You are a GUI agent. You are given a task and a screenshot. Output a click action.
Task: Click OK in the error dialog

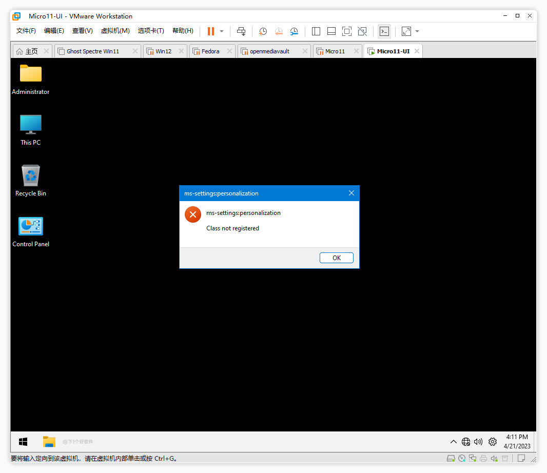(336, 258)
